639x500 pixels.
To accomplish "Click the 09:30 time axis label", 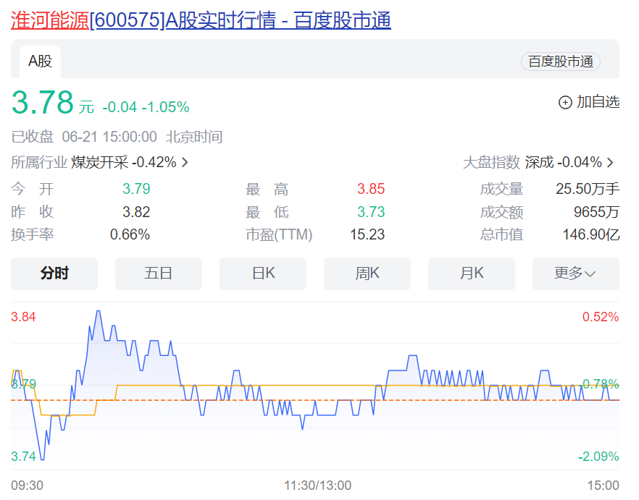I will click(27, 486).
